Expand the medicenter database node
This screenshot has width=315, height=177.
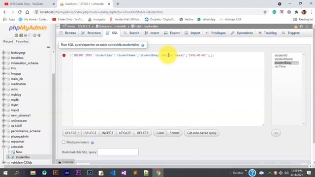coord(3,84)
